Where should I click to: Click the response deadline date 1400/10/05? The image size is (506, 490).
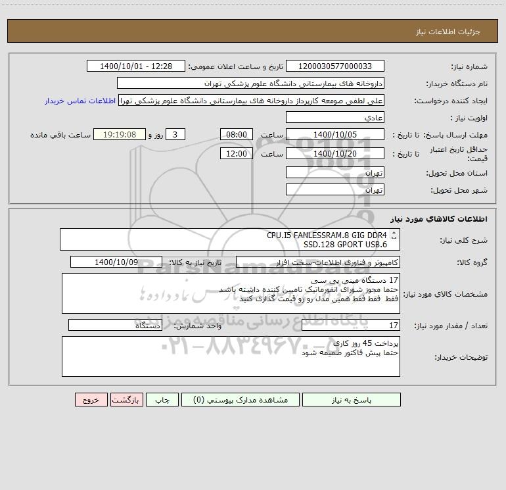335,134
